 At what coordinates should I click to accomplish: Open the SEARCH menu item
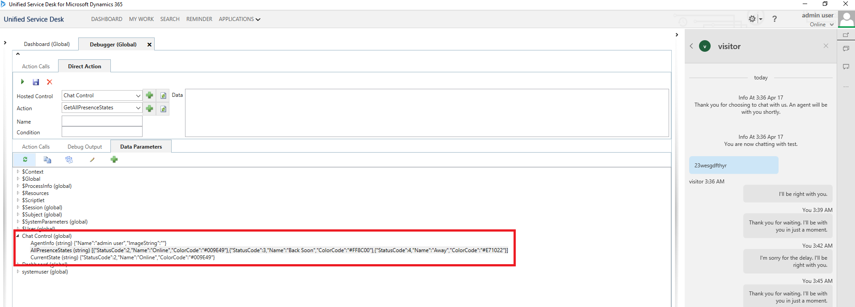170,19
